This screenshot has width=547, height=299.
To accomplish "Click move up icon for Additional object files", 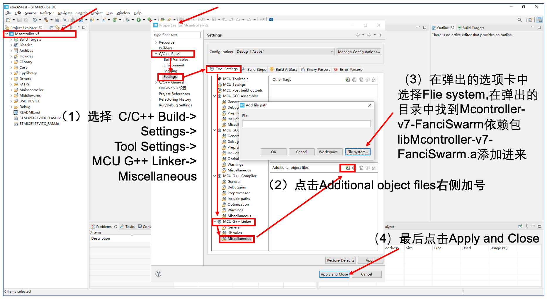I will click(367, 168).
